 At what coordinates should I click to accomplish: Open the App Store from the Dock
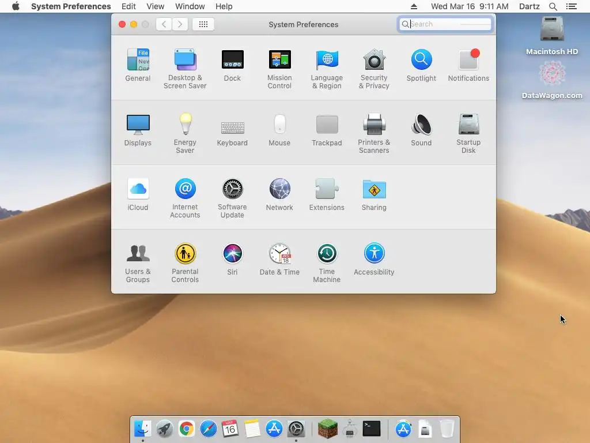pyautogui.click(x=274, y=429)
